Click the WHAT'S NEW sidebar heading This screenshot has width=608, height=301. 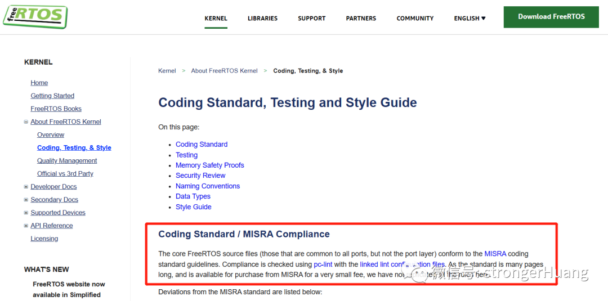[x=47, y=269]
